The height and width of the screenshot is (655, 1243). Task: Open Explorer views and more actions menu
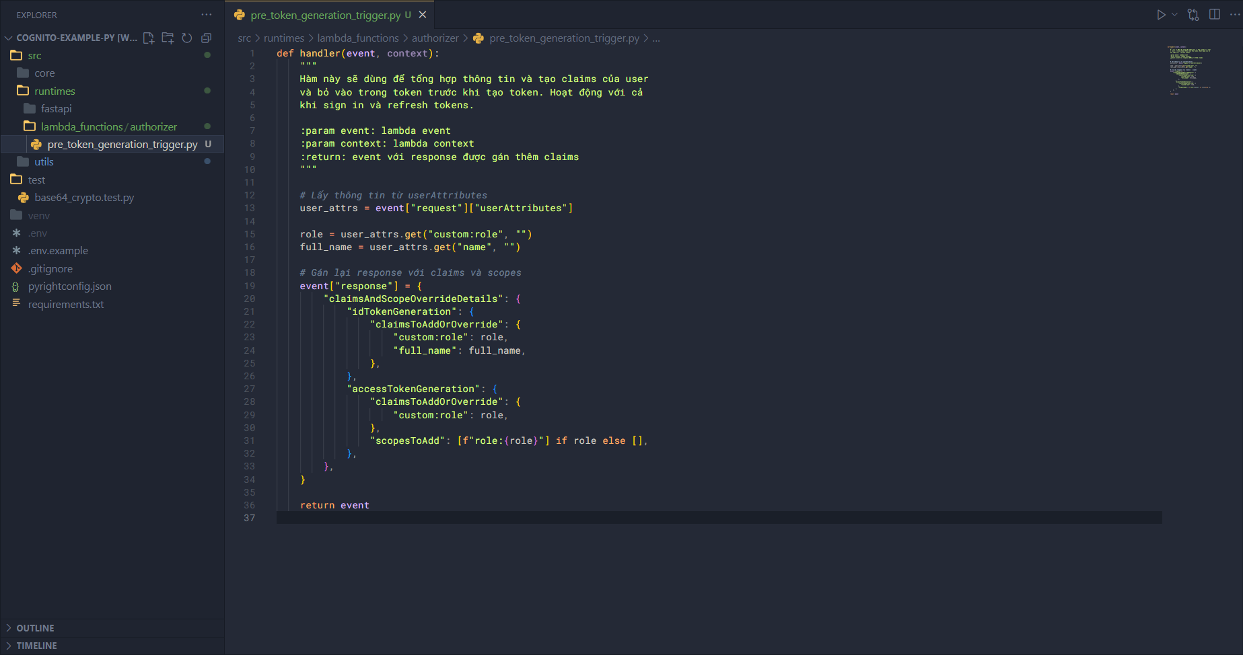(206, 15)
